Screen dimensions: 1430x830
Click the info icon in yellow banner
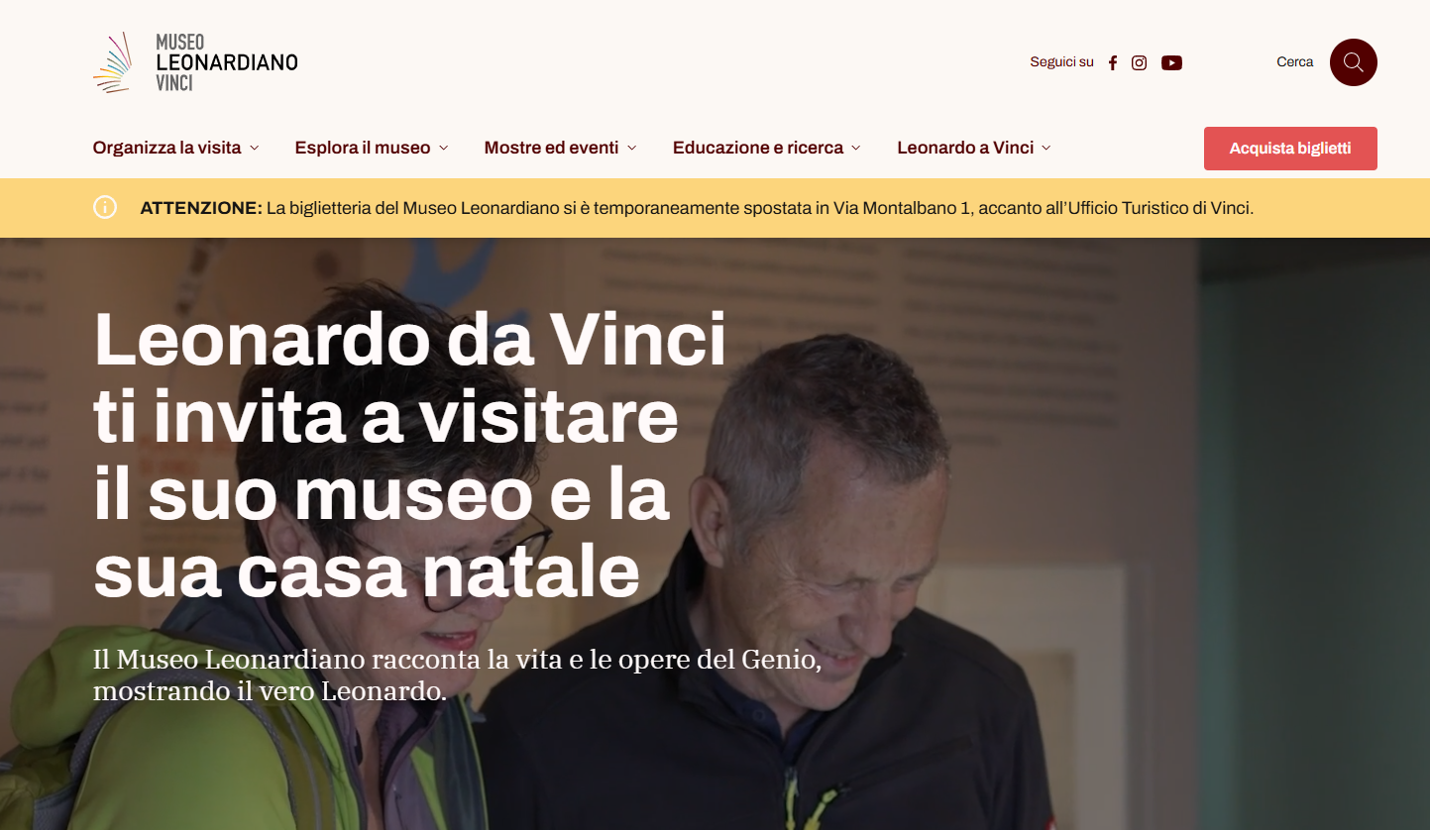[105, 207]
